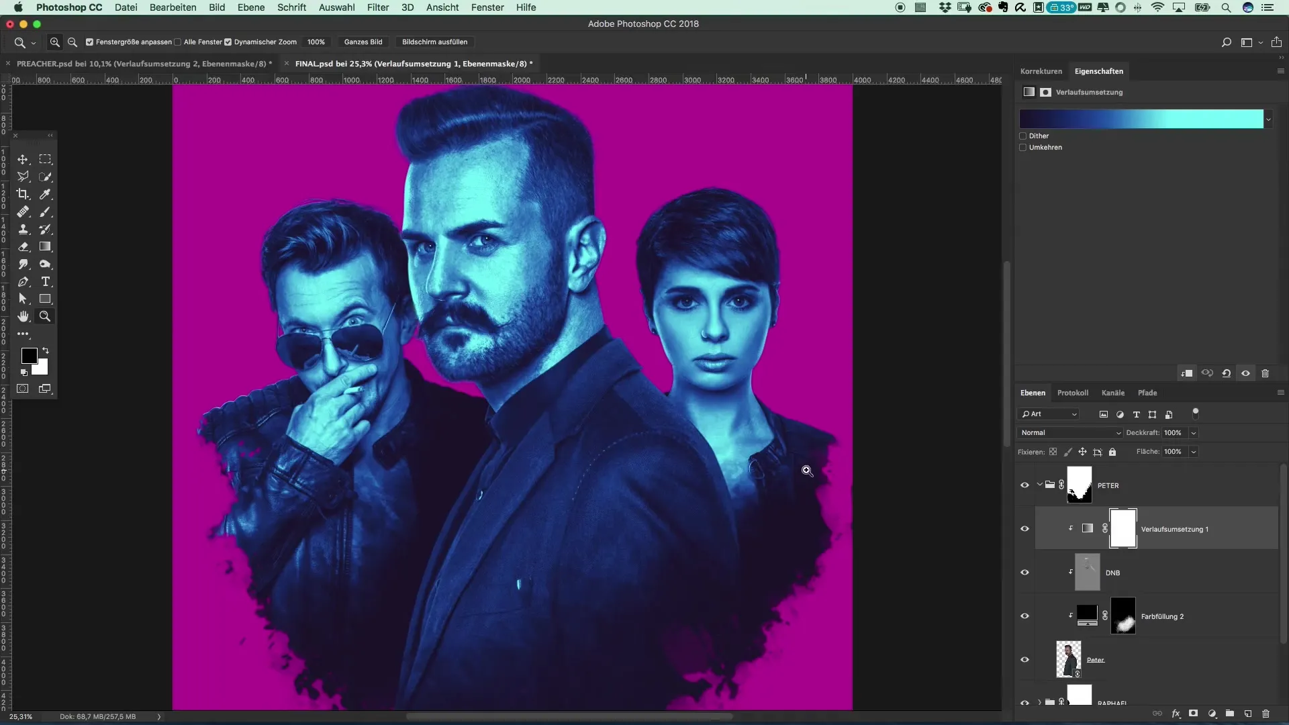Click the Zoom In magnifier in options bar
Viewport: 1289px width, 725px height.
coord(55,42)
